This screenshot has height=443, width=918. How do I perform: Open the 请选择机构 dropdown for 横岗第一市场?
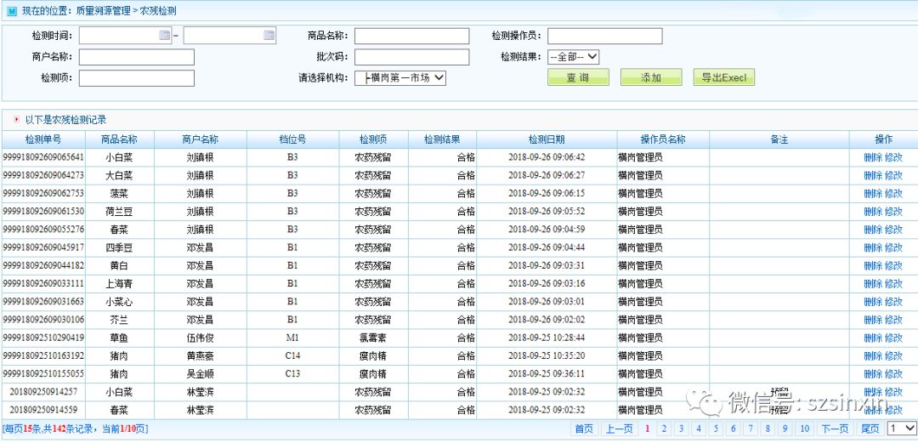coord(400,77)
